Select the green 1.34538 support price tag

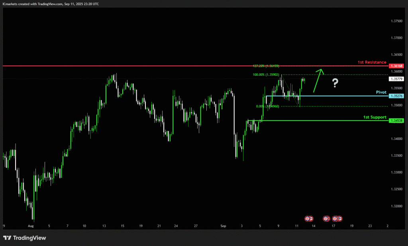pyautogui.click(x=396, y=120)
